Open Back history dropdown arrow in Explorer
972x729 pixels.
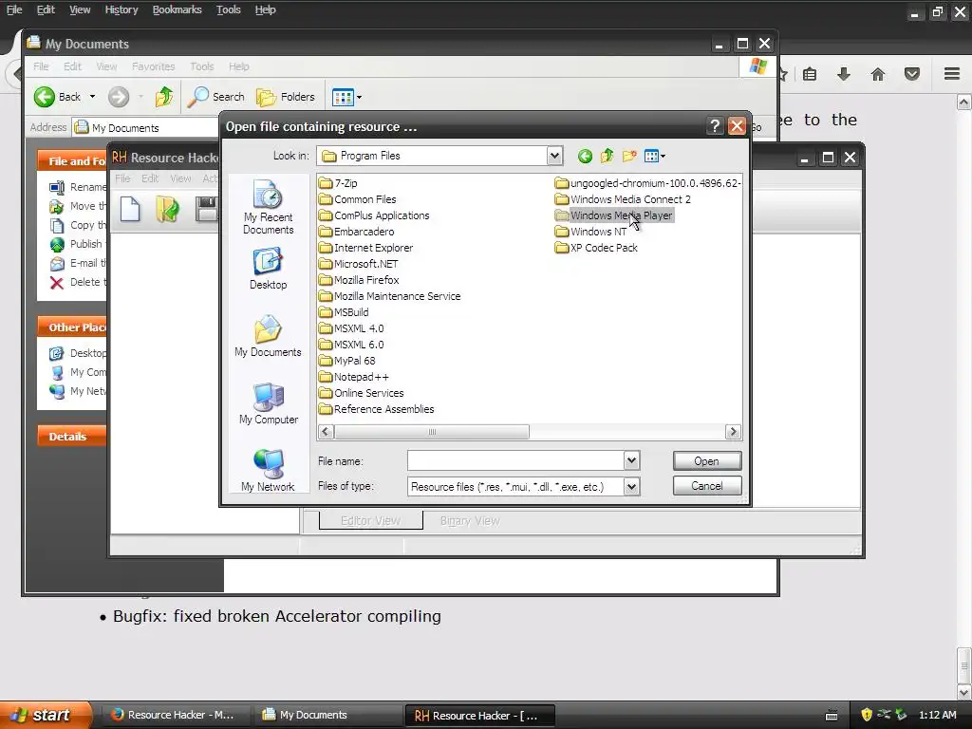pyautogui.click(x=92, y=97)
